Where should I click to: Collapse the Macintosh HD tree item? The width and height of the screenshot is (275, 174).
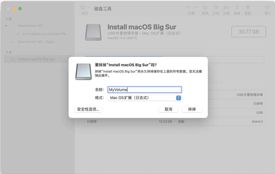[x=6, y=26]
